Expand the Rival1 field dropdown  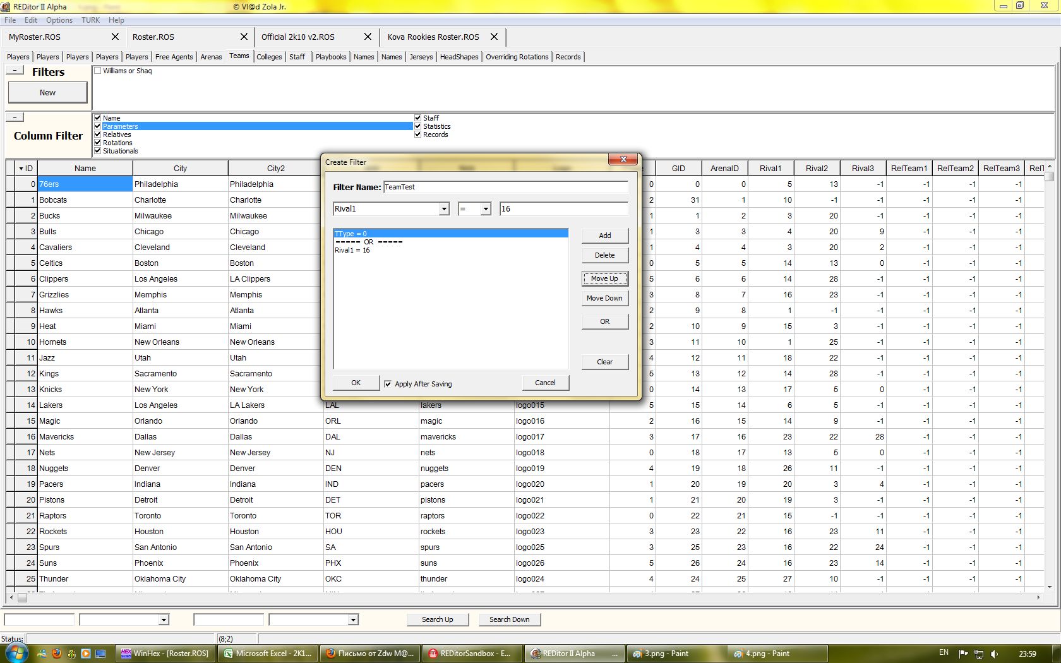444,209
